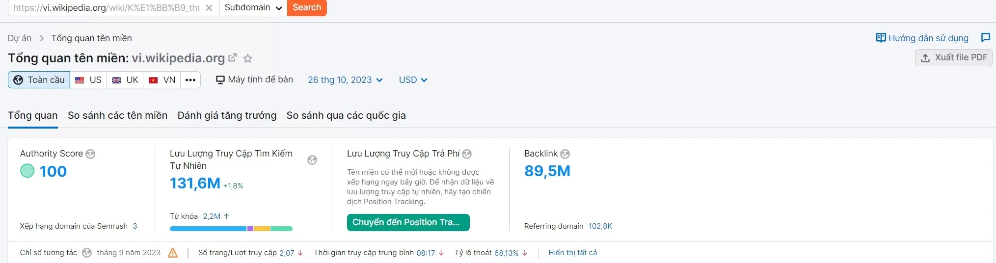Screen dimensions: 996x263
Task: Switch to So sánh các tên miền tab
Action: click(117, 115)
